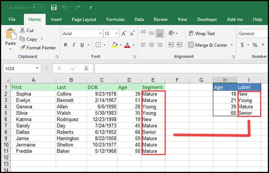Click the Undo arrow
The image size is (269, 173).
tap(65, 7)
